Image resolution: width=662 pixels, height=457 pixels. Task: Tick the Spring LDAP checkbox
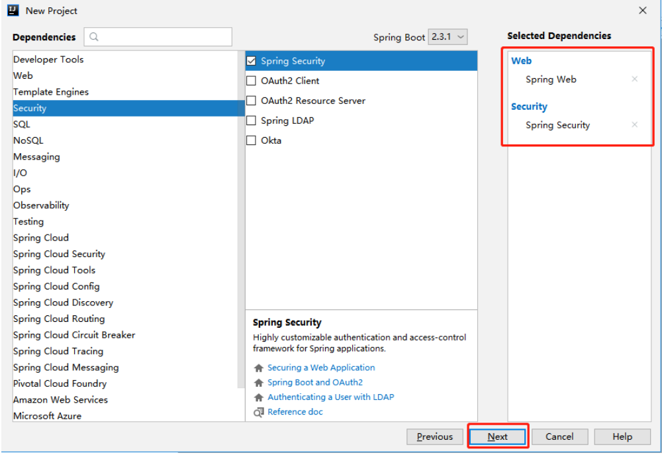[251, 121]
